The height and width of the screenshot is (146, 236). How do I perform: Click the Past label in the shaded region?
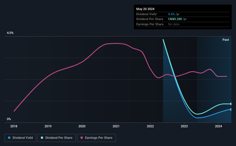pos(226,40)
